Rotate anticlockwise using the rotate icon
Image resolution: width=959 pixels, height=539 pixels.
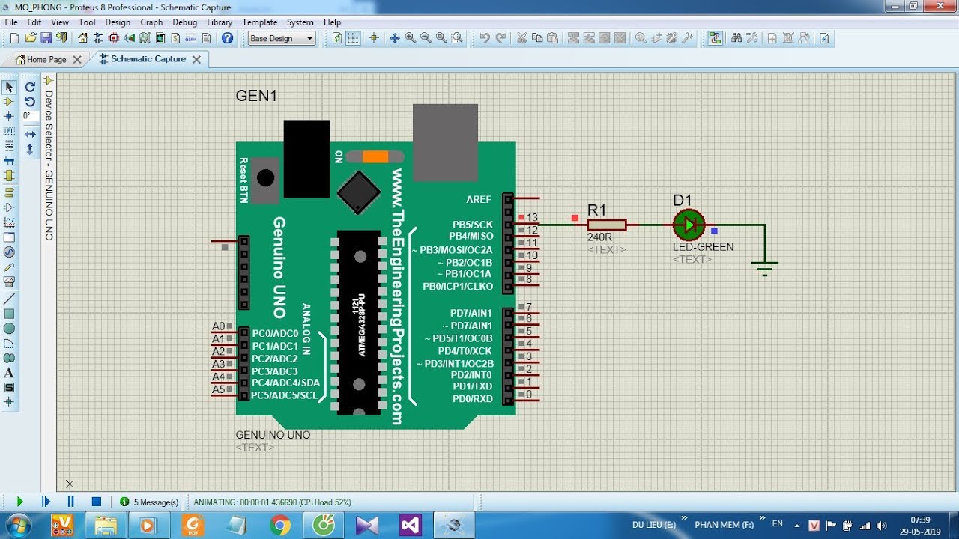[30, 101]
